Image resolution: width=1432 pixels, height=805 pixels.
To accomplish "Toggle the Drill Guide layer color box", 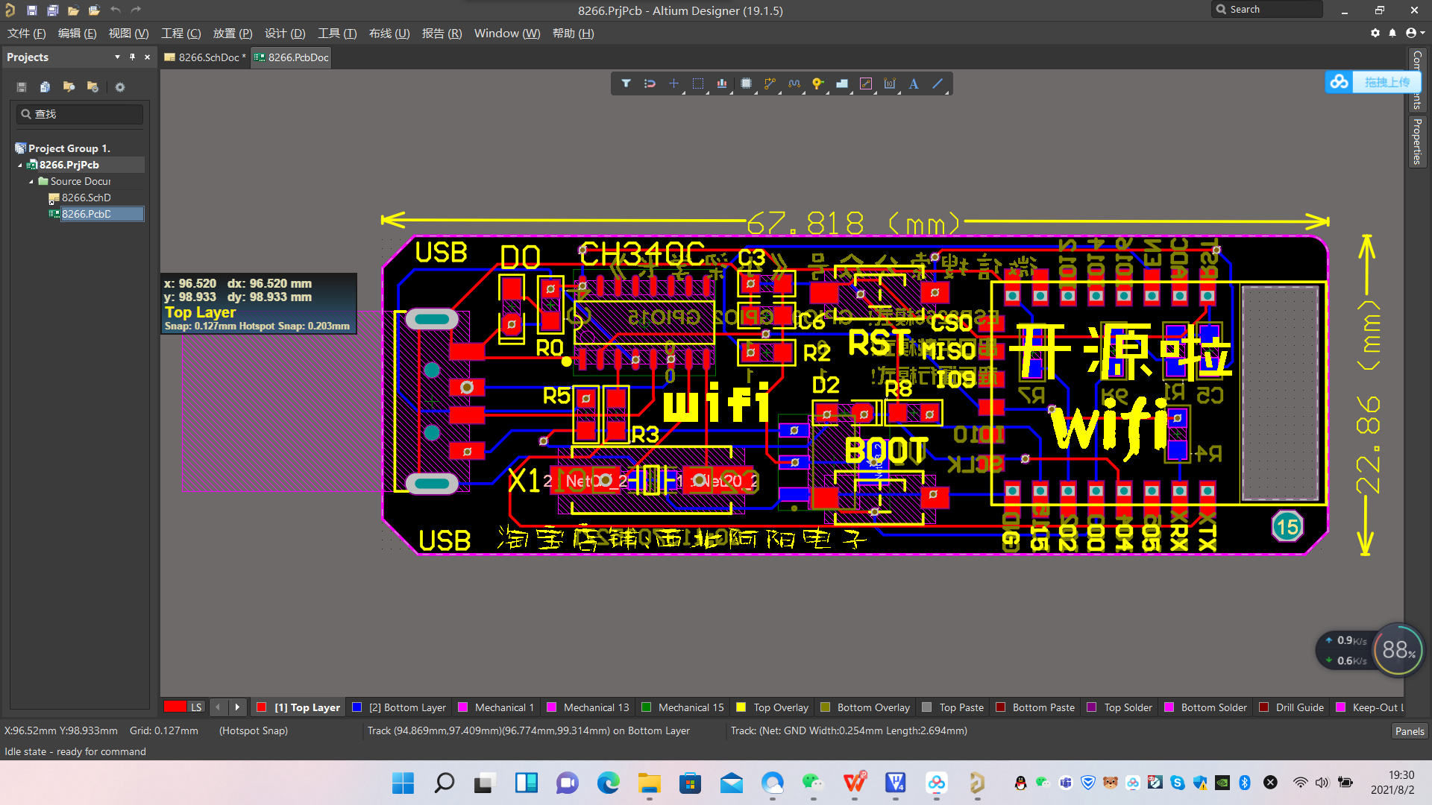I will point(1263,707).
